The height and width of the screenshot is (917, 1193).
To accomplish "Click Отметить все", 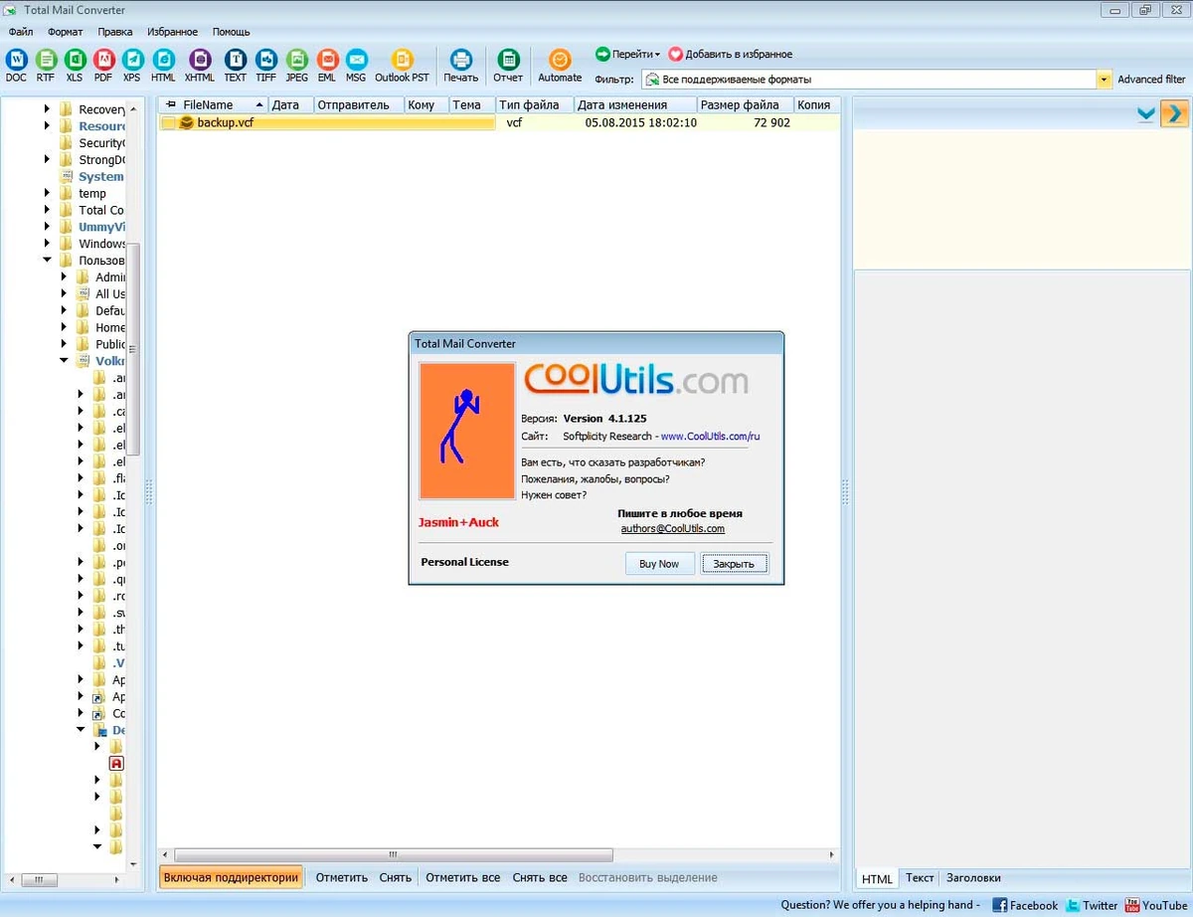I will [463, 877].
